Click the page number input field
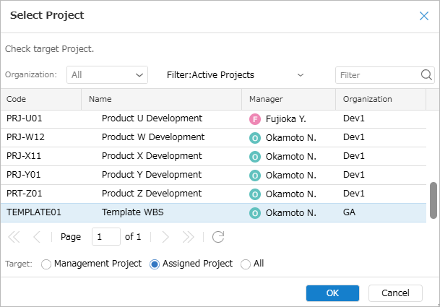This screenshot has height=307, width=440. coord(106,236)
